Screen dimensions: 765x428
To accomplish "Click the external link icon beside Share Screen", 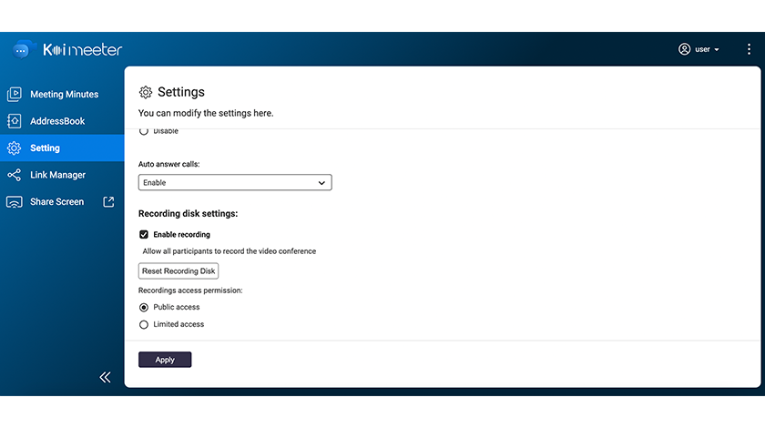I will pos(108,202).
